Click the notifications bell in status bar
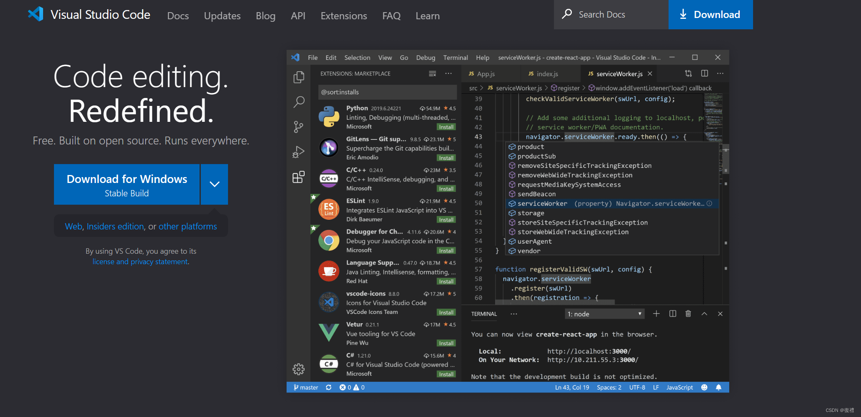 [719, 387]
